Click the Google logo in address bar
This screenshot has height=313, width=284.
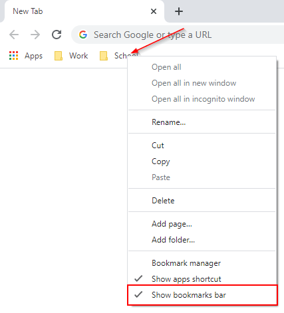(83, 35)
